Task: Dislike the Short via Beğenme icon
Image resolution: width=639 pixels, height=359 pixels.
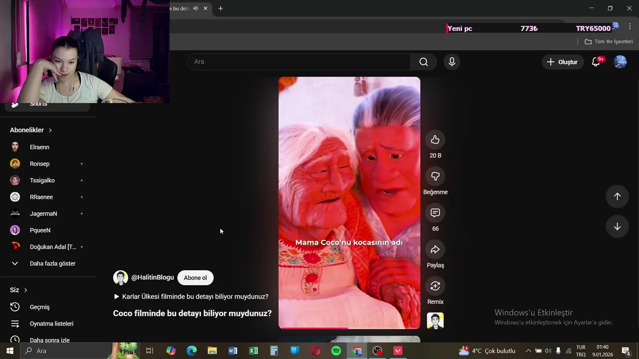Action: [x=435, y=176]
